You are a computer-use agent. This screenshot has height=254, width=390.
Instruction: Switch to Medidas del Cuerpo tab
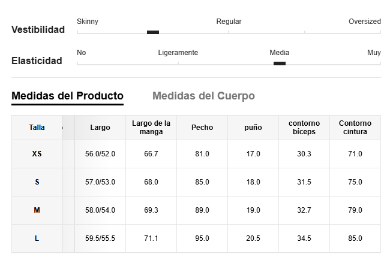tap(203, 96)
